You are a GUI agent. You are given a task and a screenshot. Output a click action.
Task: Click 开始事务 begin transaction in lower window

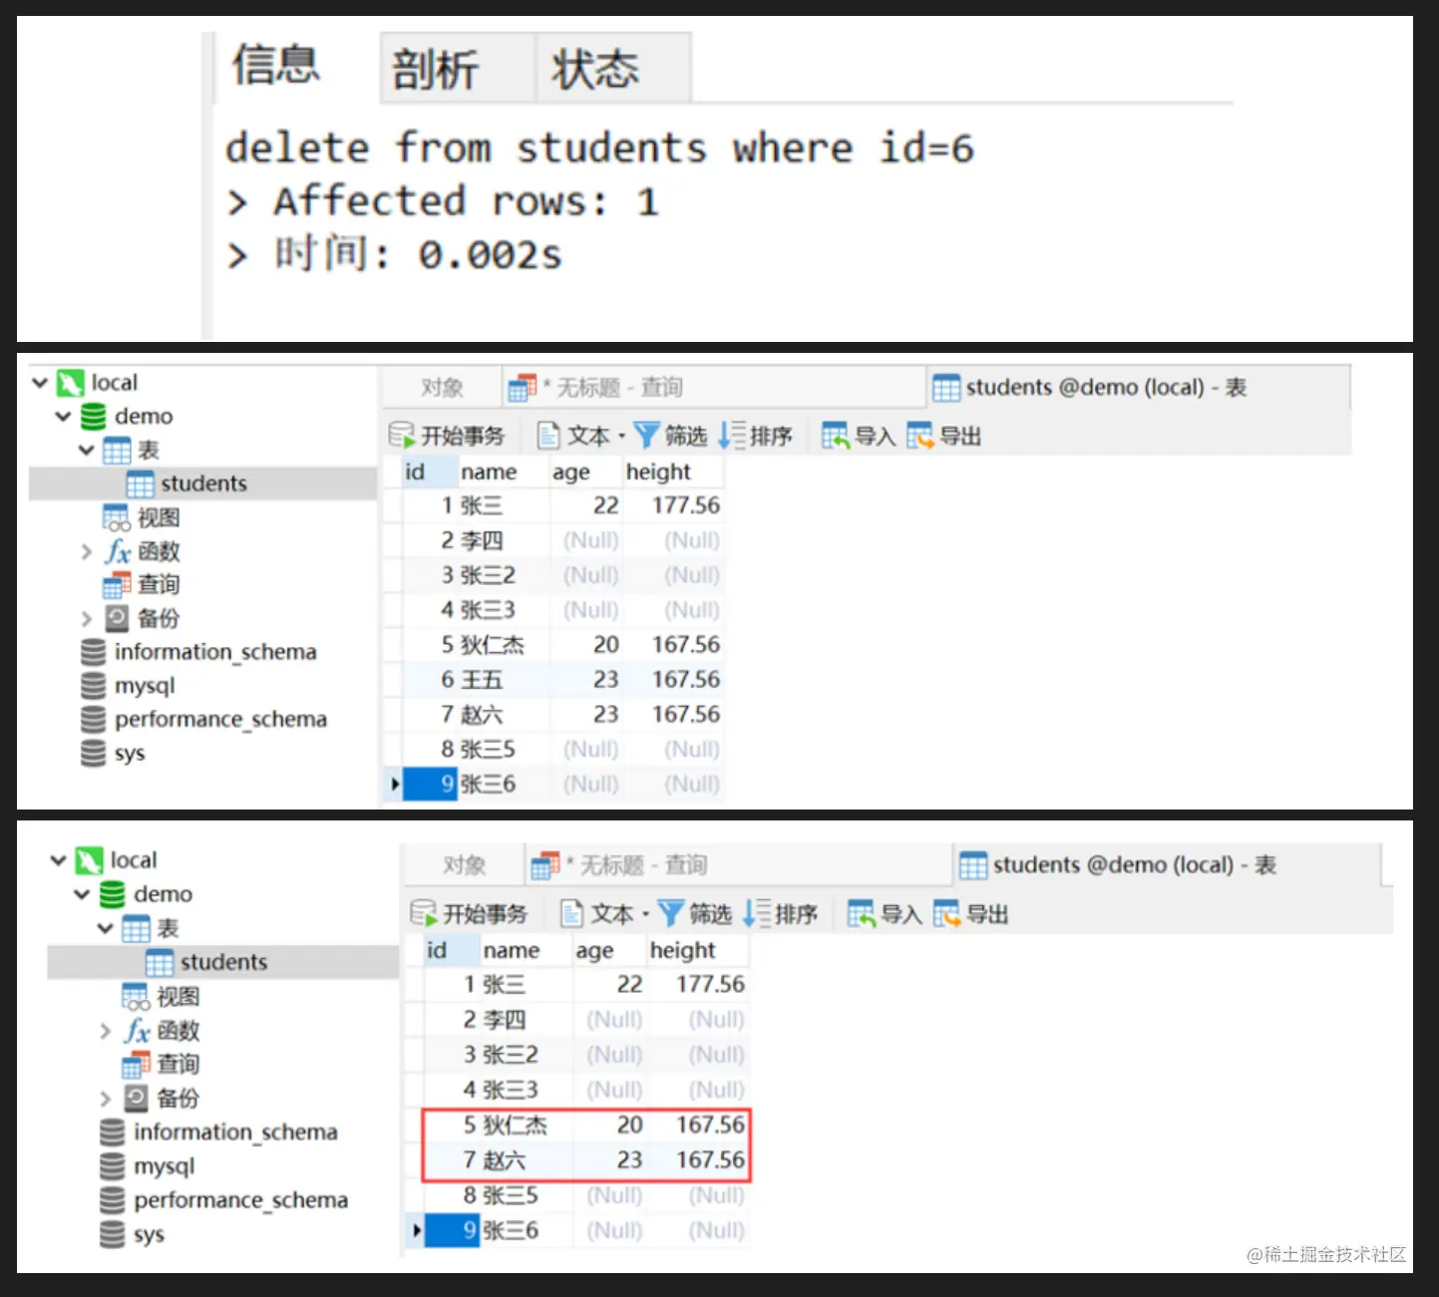[x=469, y=914]
